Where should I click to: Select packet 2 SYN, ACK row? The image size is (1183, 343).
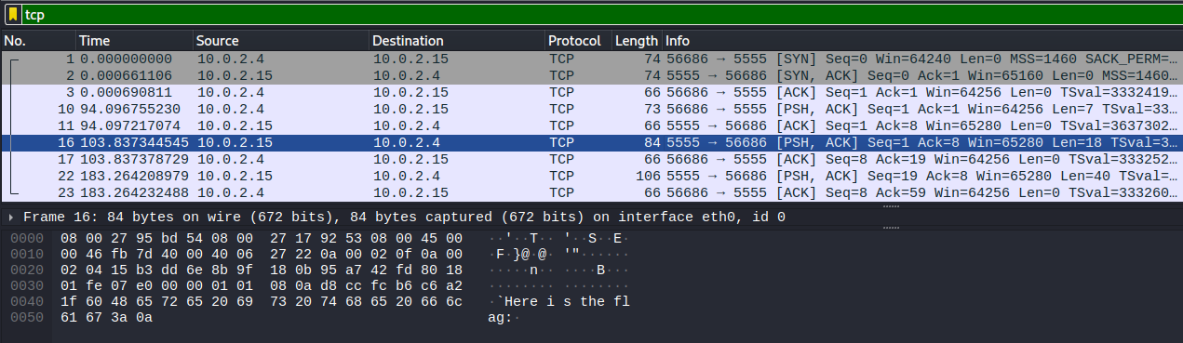point(591,75)
